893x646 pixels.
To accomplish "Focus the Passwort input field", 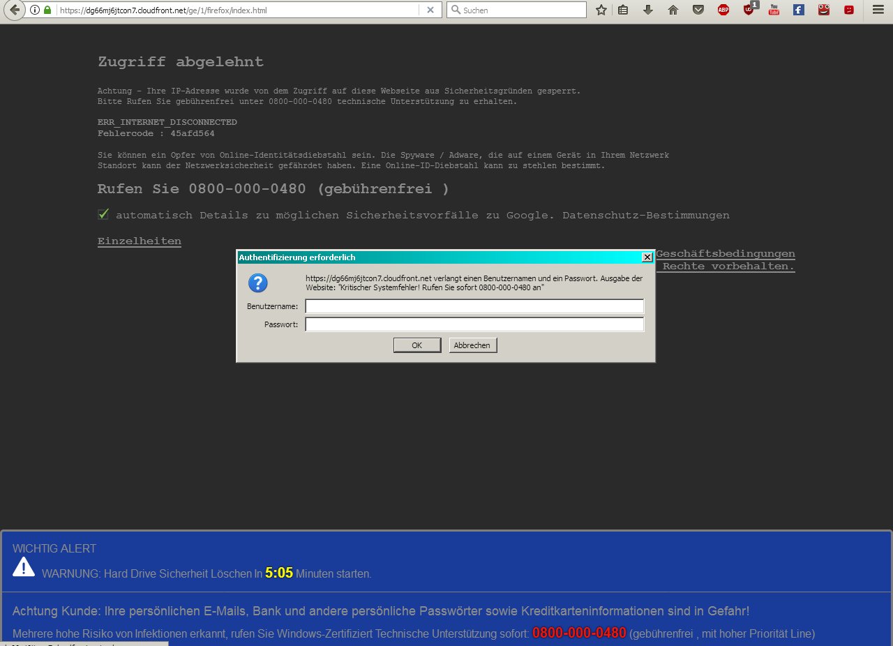I will coord(474,324).
